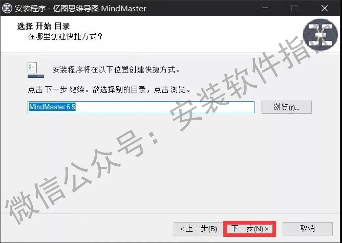342x243 pixels.
Task: Click the 在哪里创建快捷方式？ subtitle
Action: [x=65, y=36]
